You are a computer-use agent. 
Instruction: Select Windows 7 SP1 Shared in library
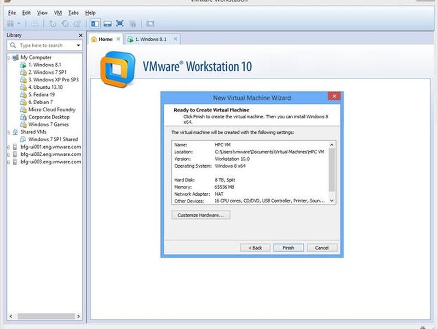[53, 139]
